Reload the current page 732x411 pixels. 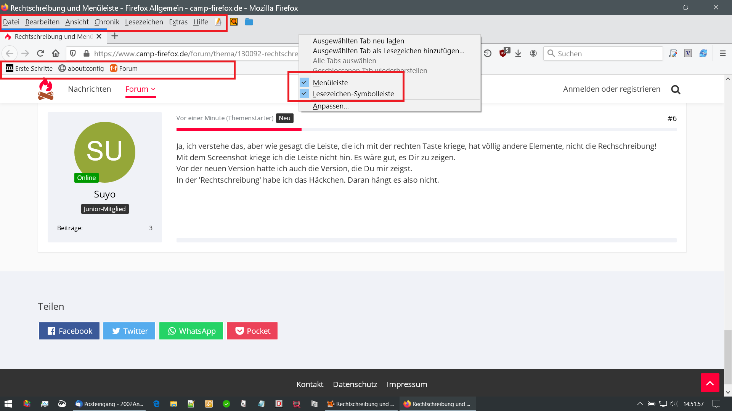41,54
